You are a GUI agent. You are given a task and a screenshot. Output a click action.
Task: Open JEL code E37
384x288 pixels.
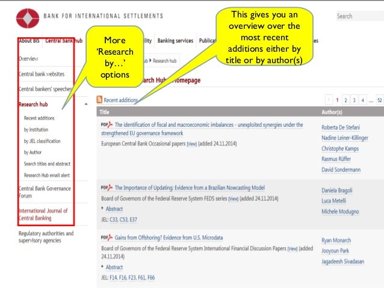(133, 219)
